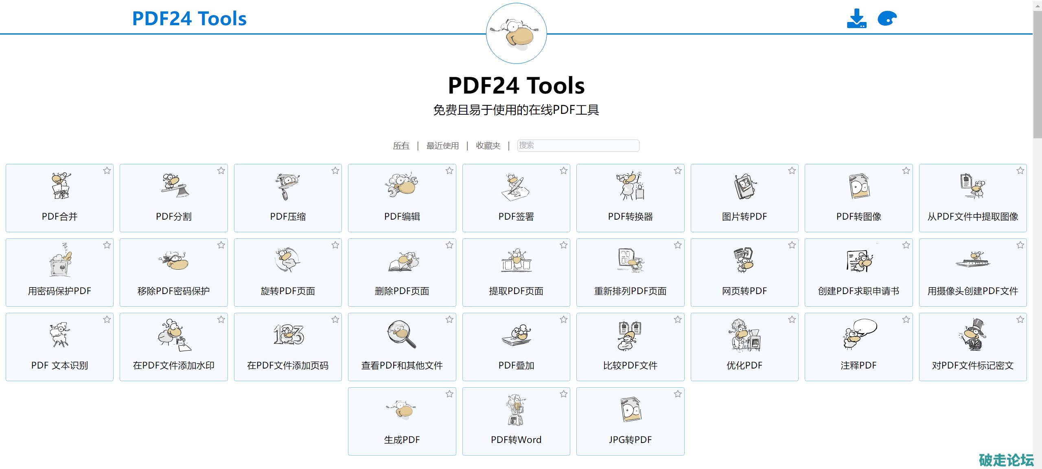The width and height of the screenshot is (1042, 469).
Task: Click the sheep logo in the header
Action: (x=516, y=34)
